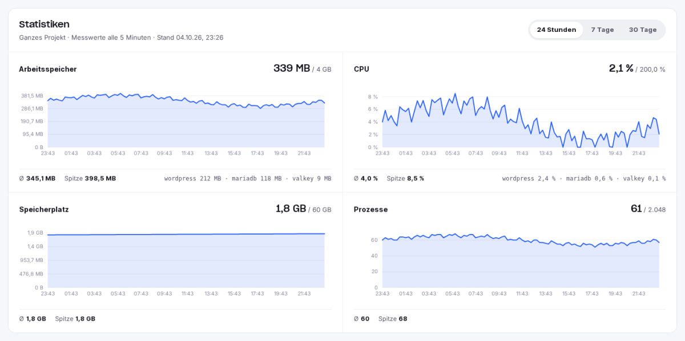
Task: Click the / 200,0 % CPU limit text
Action: pos(651,69)
